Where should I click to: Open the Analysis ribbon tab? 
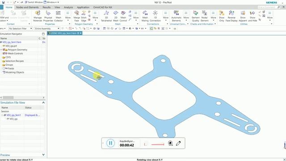(x=68, y=7)
